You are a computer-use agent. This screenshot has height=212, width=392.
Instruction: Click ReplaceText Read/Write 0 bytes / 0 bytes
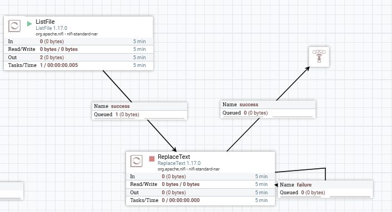click(180, 184)
